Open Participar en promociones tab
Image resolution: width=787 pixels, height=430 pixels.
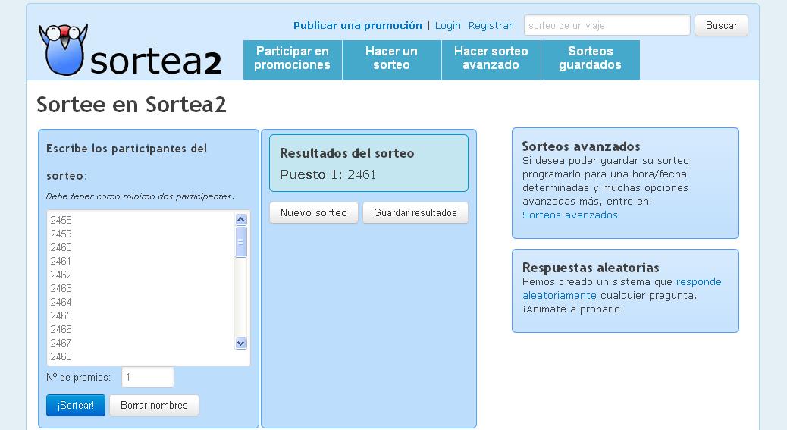pyautogui.click(x=292, y=58)
